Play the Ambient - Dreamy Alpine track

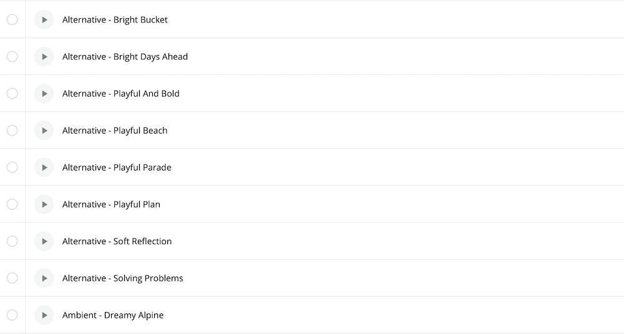pyautogui.click(x=44, y=315)
